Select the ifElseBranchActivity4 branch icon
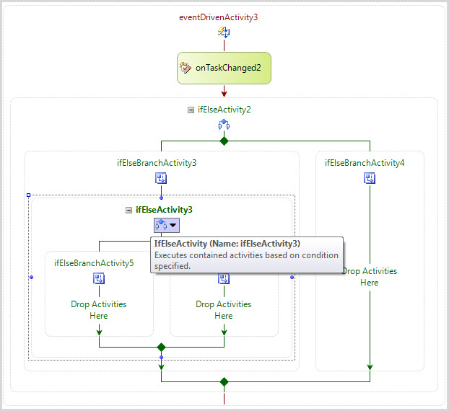This screenshot has width=449, height=411. pos(370,178)
